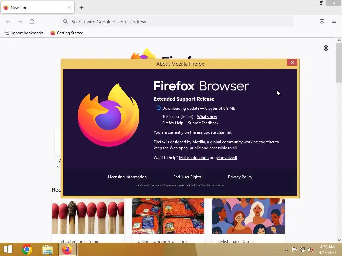Open the Windows Start button
The height and width of the screenshot is (256, 342).
(x=8, y=249)
